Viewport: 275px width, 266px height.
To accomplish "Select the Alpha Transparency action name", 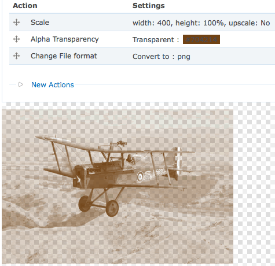I will pyautogui.click(x=65, y=39).
